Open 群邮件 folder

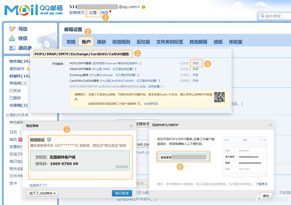click(20, 76)
